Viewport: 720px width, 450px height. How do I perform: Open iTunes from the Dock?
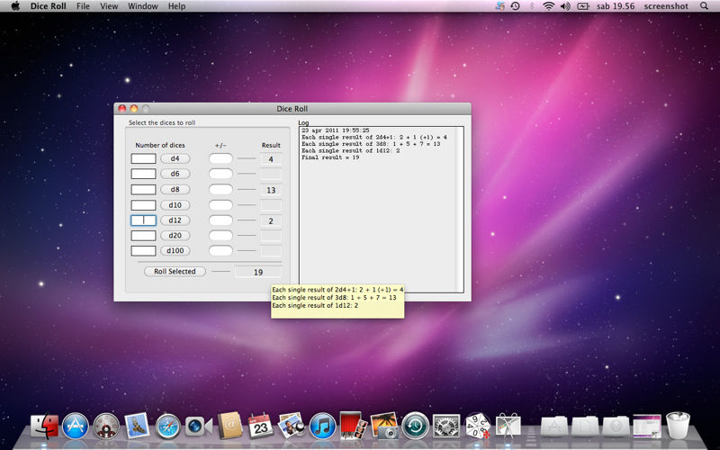click(x=322, y=426)
